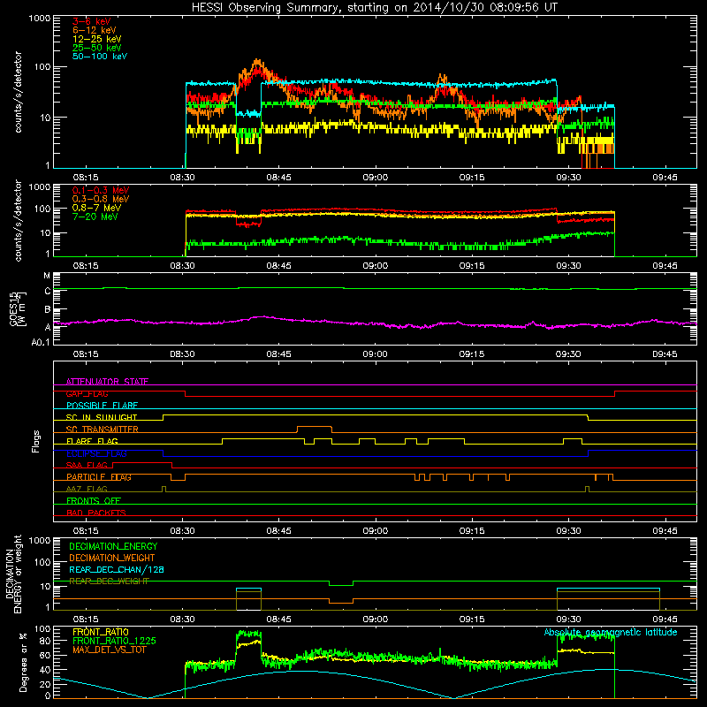Click 09:45 time label under Flags plot
The height and width of the screenshot is (707, 707).
click(665, 531)
